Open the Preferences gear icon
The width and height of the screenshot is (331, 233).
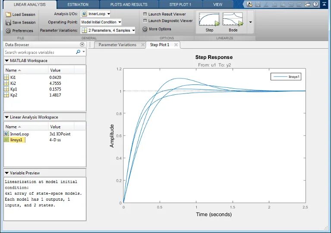(8, 31)
